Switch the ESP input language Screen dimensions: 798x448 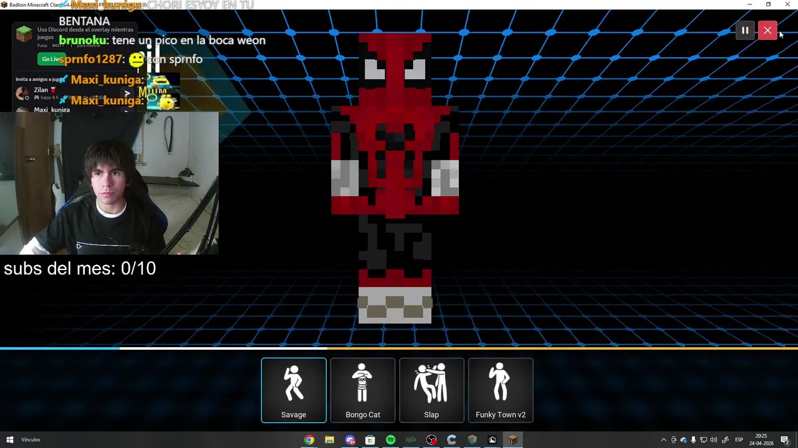coord(739,440)
